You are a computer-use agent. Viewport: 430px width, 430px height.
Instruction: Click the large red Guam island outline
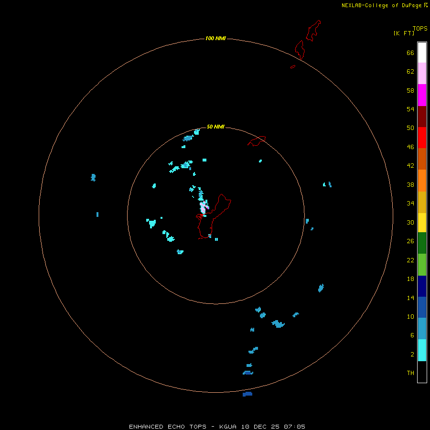coord(214,216)
